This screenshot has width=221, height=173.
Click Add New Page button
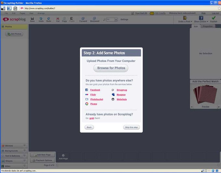click(x=43, y=155)
